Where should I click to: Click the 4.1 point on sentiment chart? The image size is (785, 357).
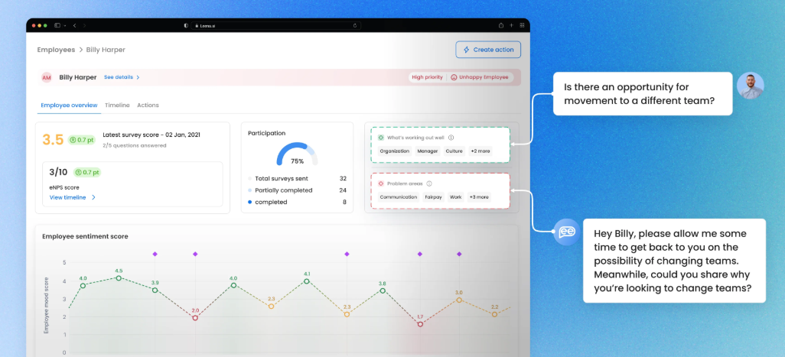(x=307, y=281)
